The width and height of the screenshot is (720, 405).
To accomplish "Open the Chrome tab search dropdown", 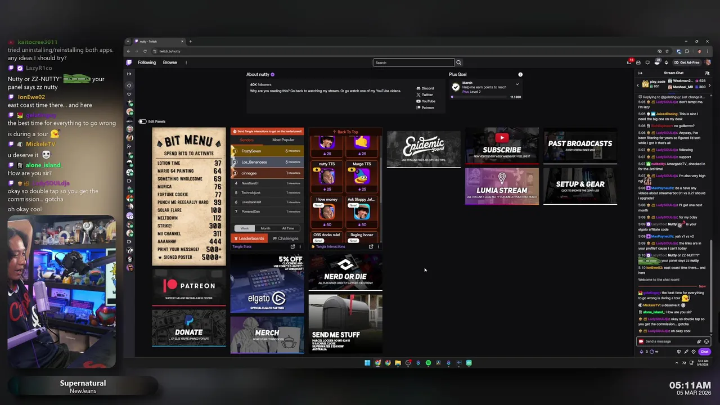I will click(128, 41).
